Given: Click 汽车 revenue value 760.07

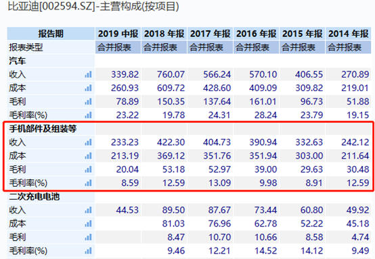Looking at the screenshot, I should click(171, 75).
